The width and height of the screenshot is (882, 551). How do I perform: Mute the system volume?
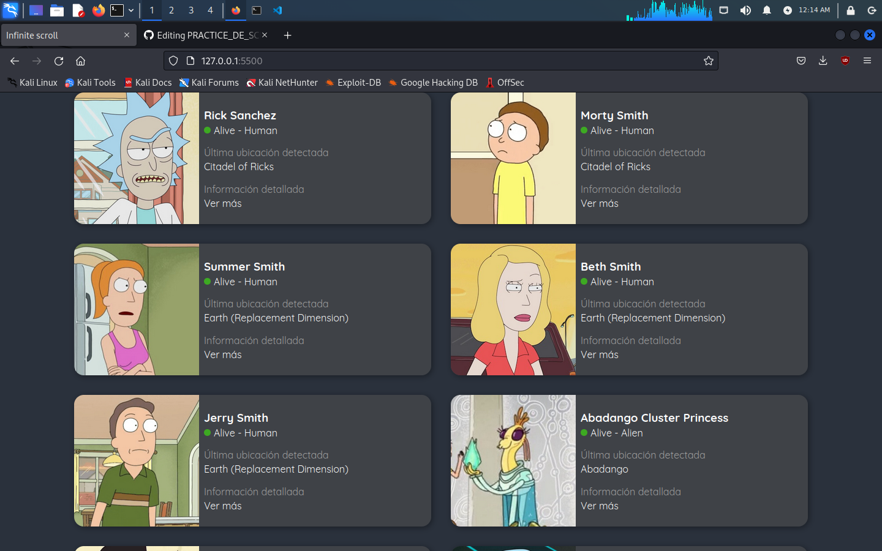pyautogui.click(x=745, y=10)
